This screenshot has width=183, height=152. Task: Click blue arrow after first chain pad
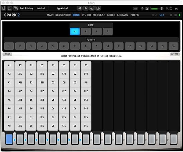15,140
